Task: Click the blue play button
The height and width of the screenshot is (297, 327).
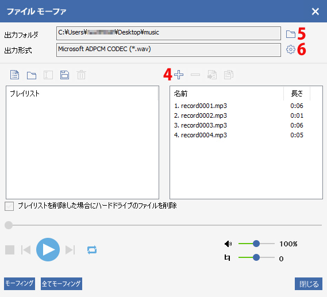Action: click(48, 249)
